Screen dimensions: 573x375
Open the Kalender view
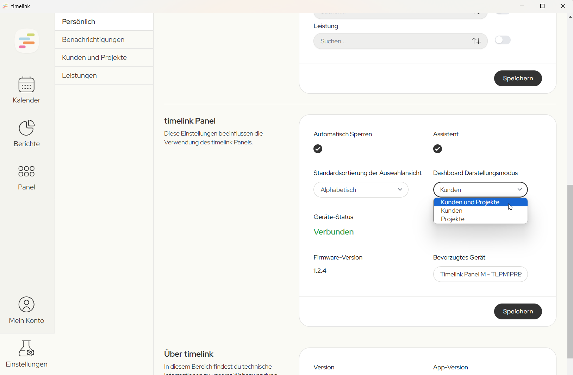click(26, 90)
